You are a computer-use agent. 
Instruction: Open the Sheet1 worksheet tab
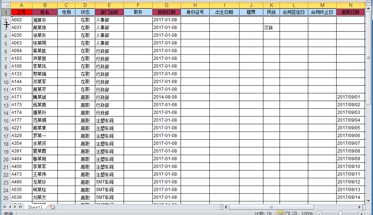[x=35, y=207]
